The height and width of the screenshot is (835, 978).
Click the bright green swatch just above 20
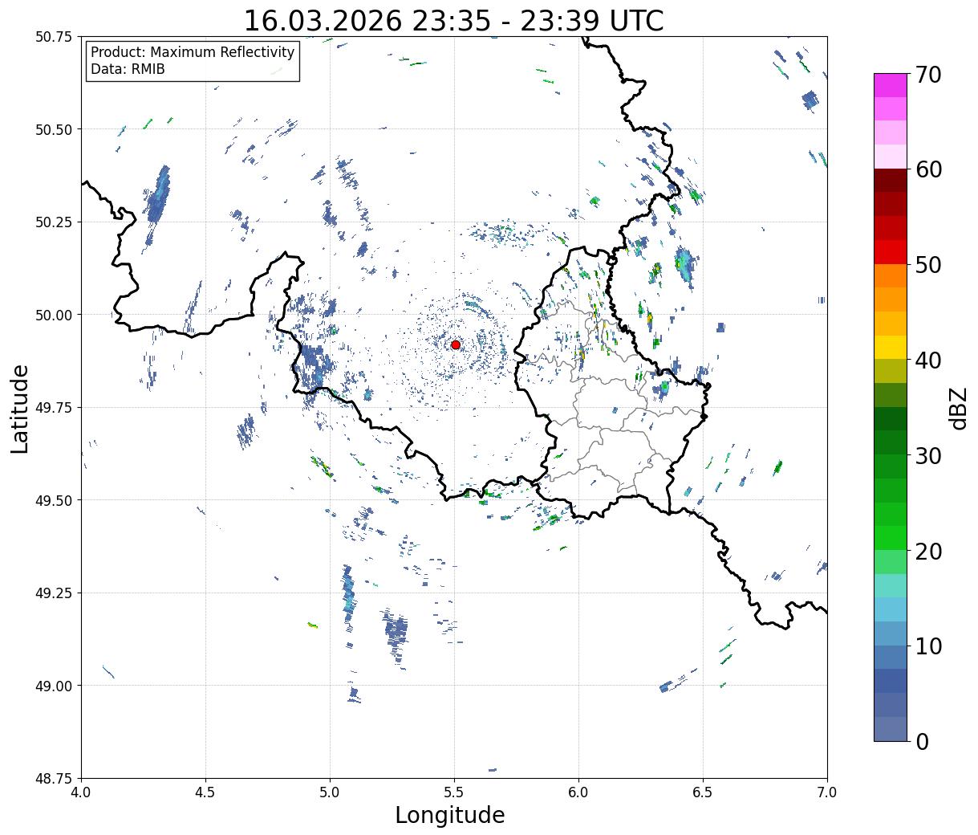(x=891, y=538)
